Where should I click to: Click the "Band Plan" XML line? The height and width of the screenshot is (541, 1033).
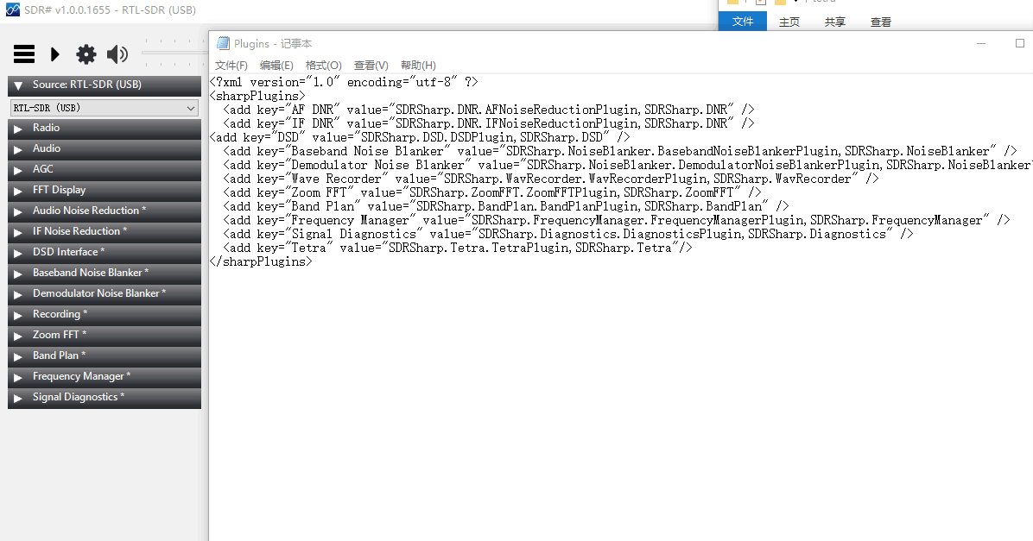(506, 207)
